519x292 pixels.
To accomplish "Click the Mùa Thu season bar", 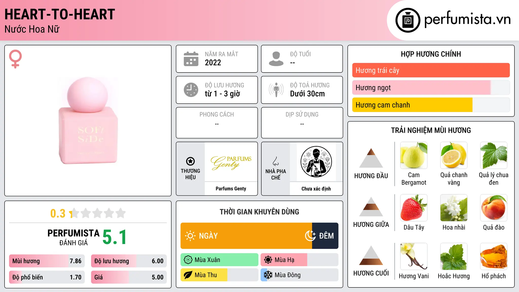I will pyautogui.click(x=219, y=275).
